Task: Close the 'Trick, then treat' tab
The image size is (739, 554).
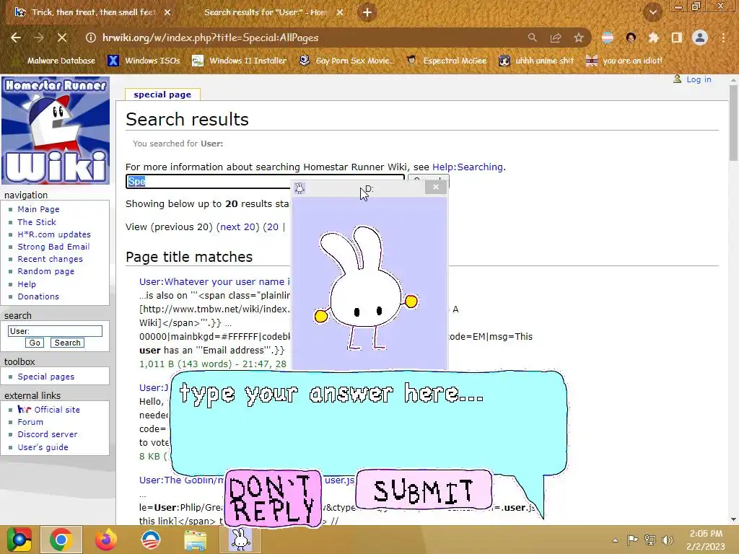Action: tap(167, 12)
